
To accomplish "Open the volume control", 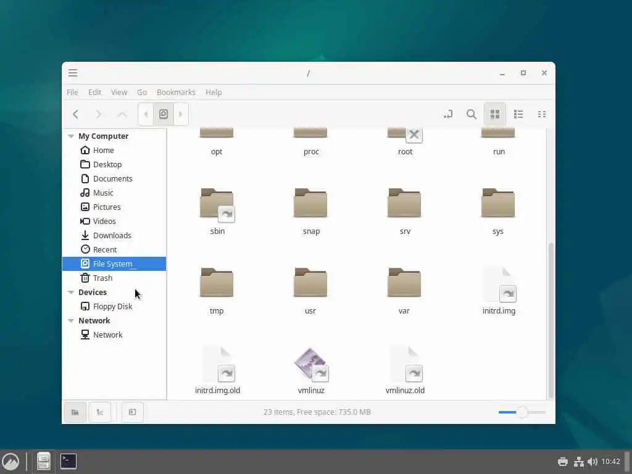I will [x=592, y=462].
